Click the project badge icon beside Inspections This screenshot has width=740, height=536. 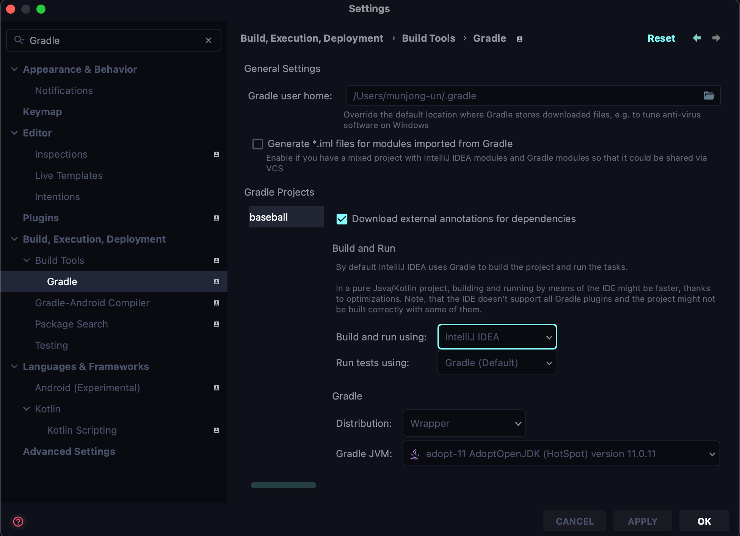click(x=216, y=154)
